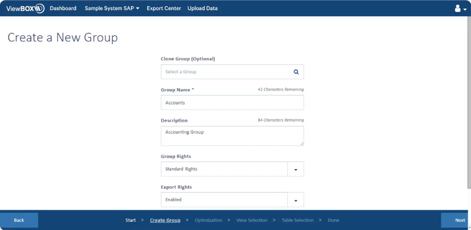
Task: Select the View Selection wizard step
Action: [x=252, y=220]
